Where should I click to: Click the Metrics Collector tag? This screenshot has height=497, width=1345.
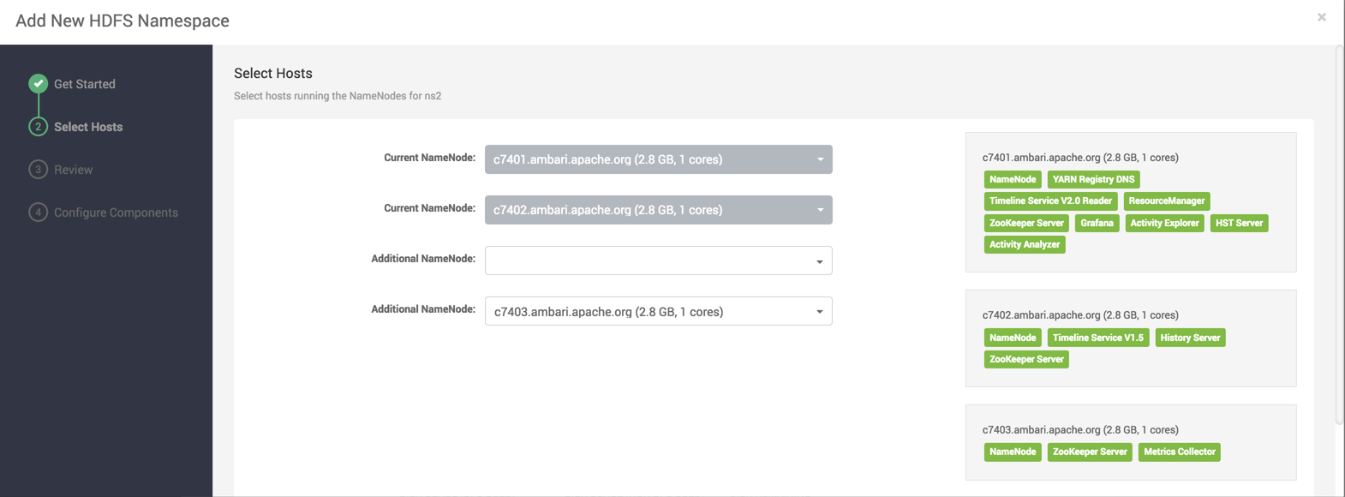click(1179, 452)
